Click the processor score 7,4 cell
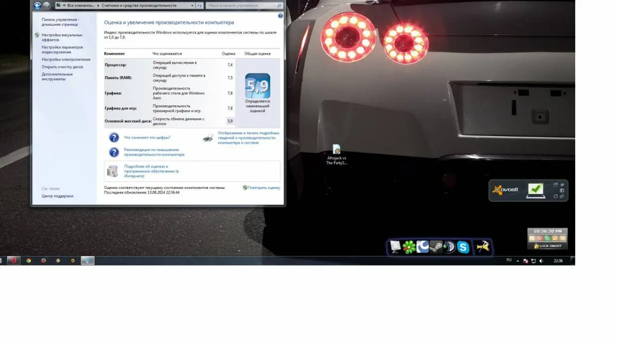 (x=230, y=65)
